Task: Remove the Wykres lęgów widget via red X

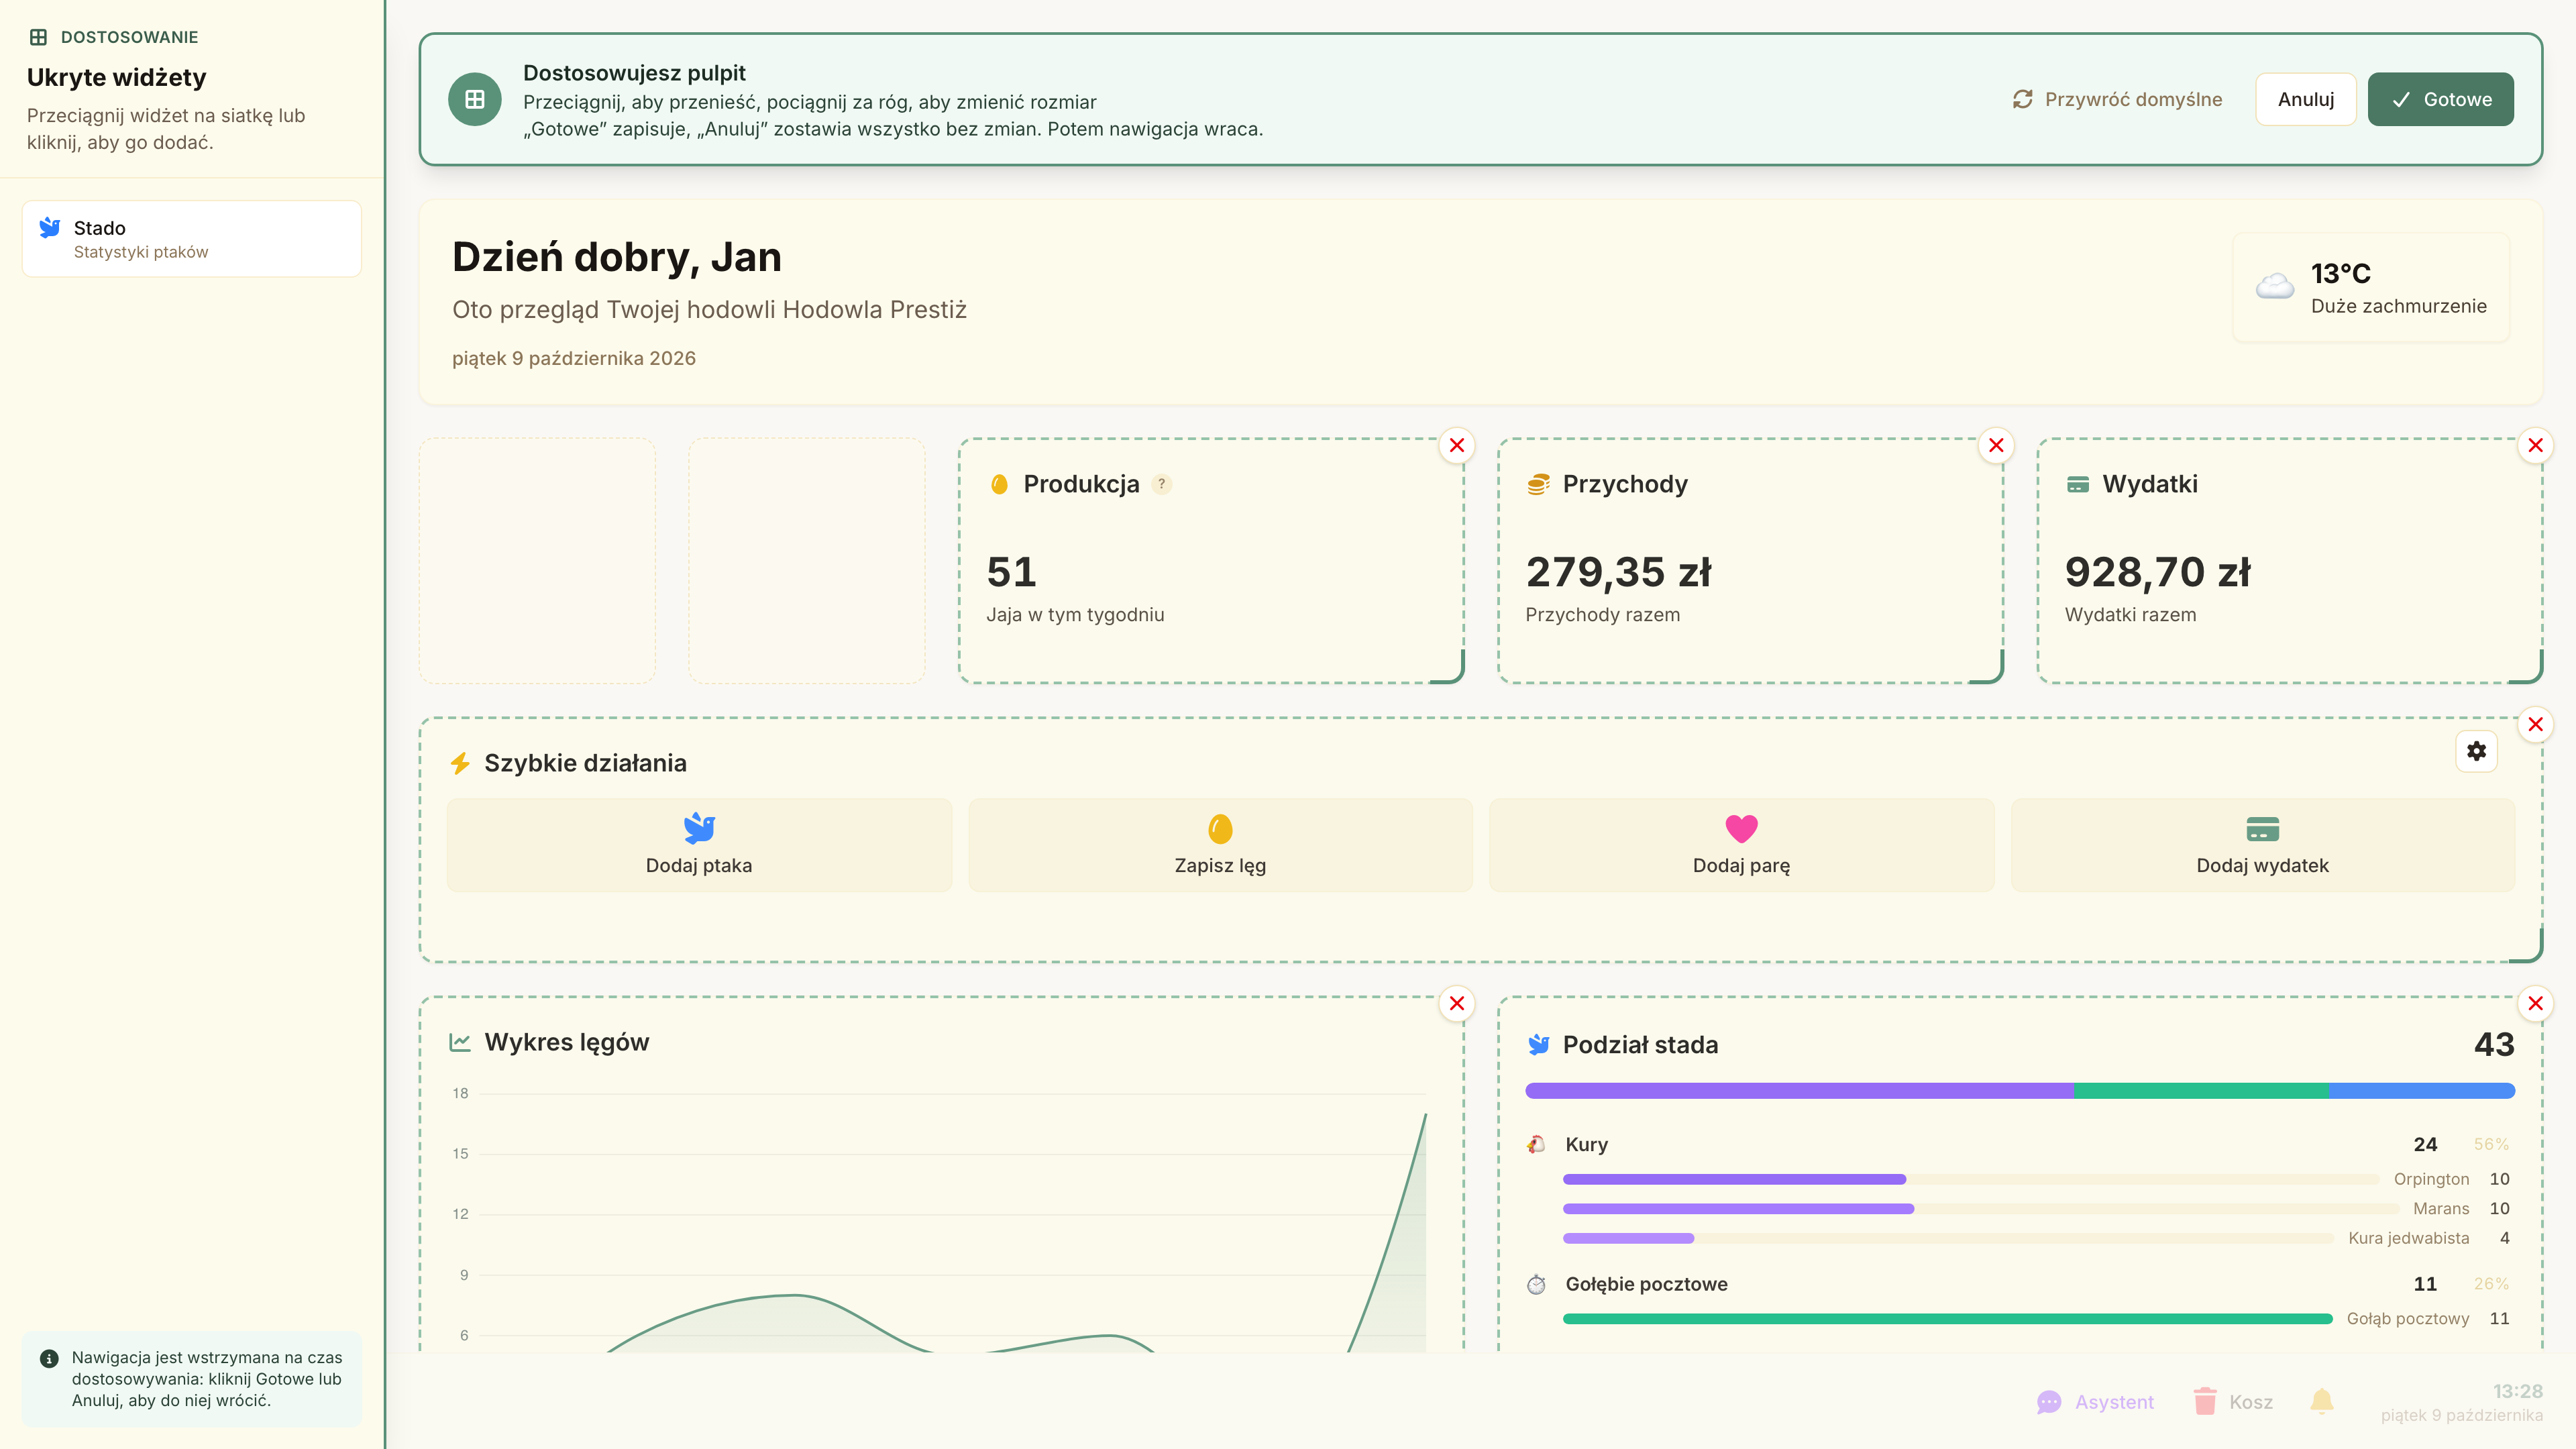Action: 1457,1003
